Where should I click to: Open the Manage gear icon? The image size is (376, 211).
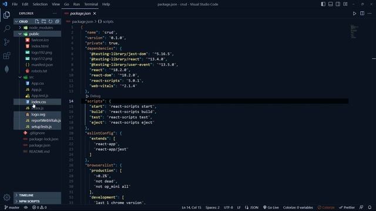pyautogui.click(x=6, y=197)
